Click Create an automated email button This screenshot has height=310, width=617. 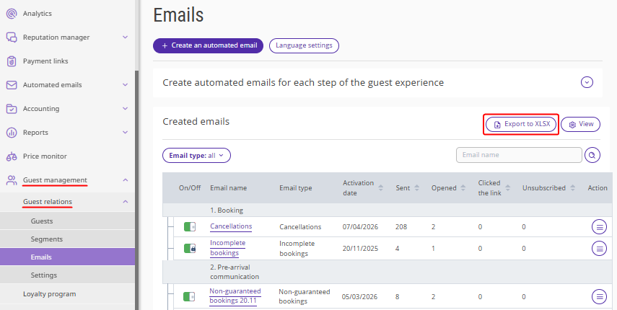(208, 45)
